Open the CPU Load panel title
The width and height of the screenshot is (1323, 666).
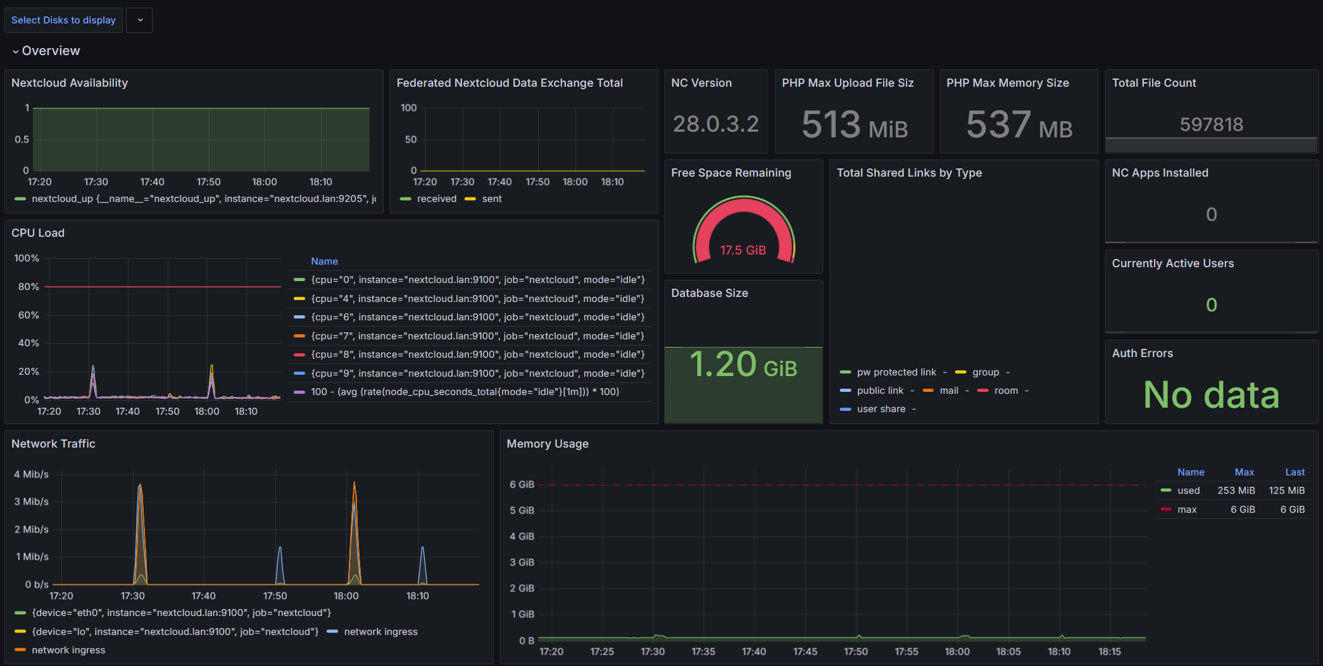click(38, 233)
